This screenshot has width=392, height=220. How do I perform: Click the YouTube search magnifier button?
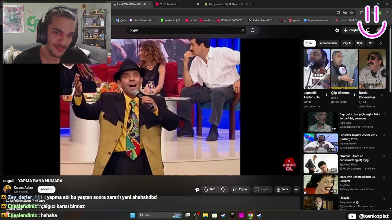pos(253,30)
